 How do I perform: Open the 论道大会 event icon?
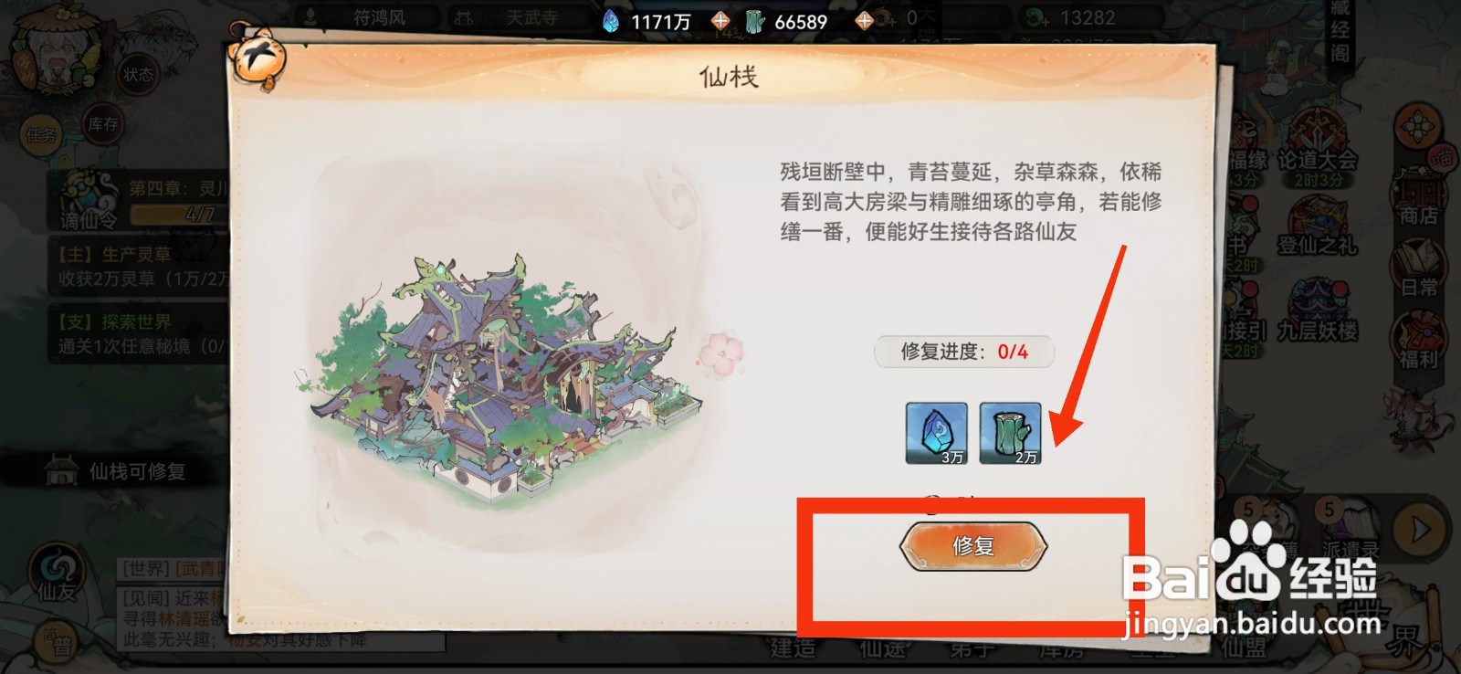tap(1317, 144)
